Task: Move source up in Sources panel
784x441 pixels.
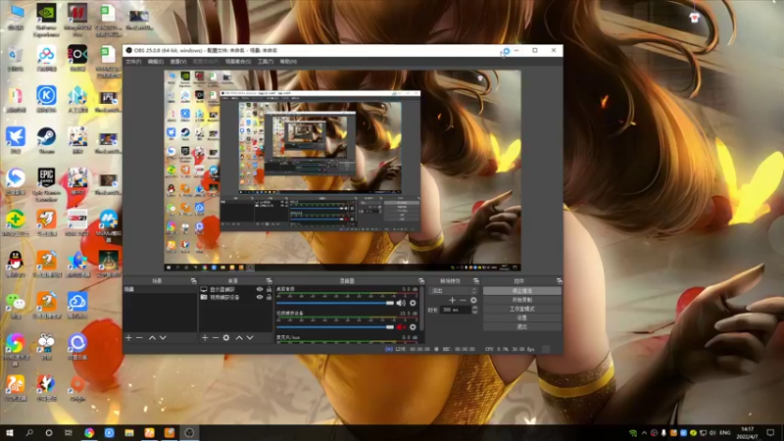Action: click(x=239, y=338)
